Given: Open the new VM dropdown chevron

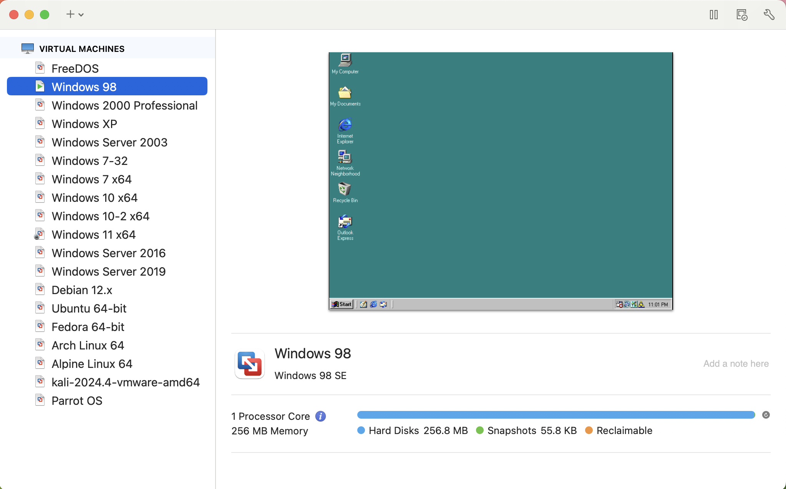Looking at the screenshot, I should (x=81, y=14).
